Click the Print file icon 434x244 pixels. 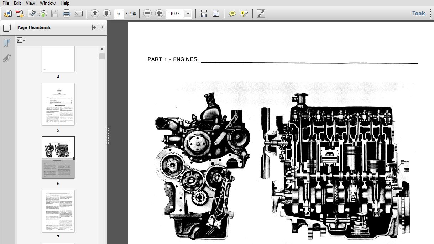click(x=67, y=14)
